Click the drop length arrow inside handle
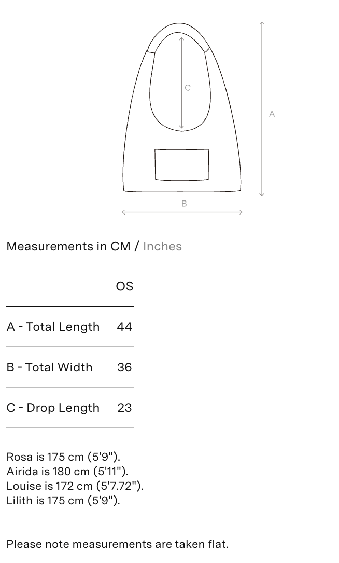Image resolution: width=339 pixels, height=563 pixels. point(182,83)
